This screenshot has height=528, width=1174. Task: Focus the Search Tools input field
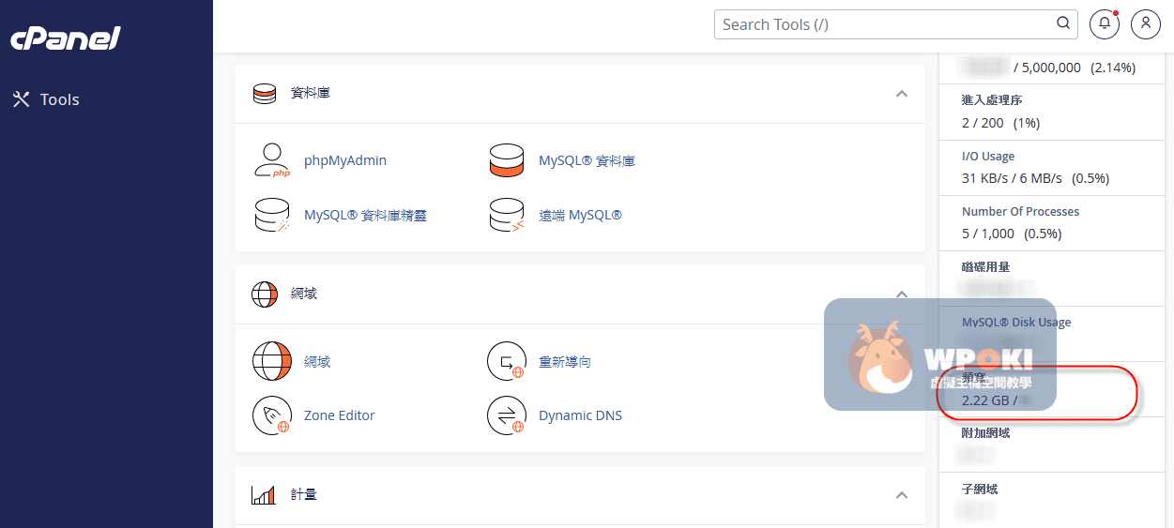pos(882,24)
